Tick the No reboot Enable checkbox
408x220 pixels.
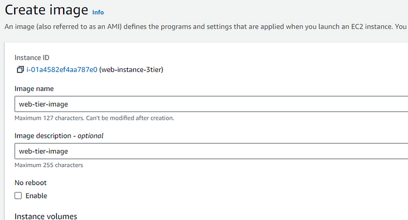click(18, 195)
